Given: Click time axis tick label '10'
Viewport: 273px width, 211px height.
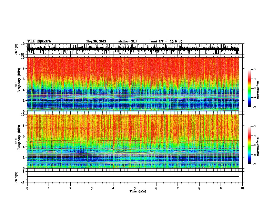Looking at the screenshot, I should tap(242, 188).
